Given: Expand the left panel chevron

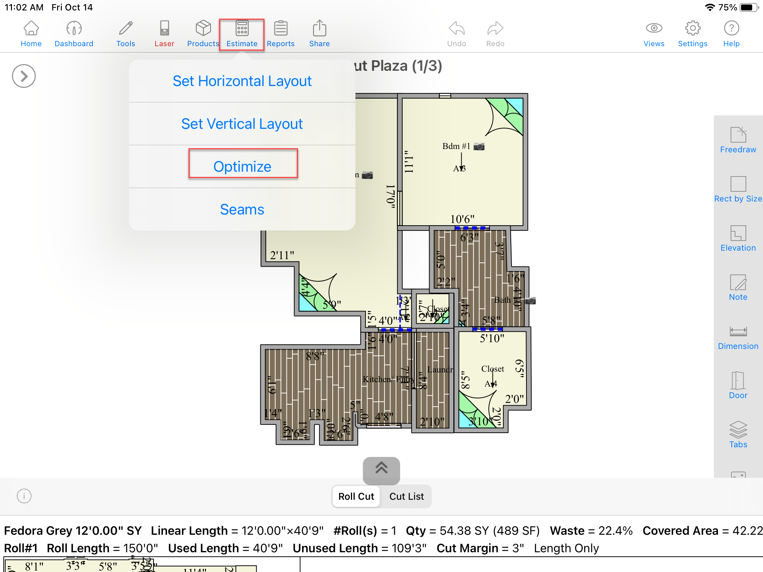Looking at the screenshot, I should point(24,76).
